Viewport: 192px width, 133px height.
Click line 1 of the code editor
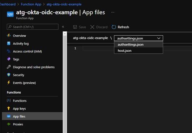point(137,48)
